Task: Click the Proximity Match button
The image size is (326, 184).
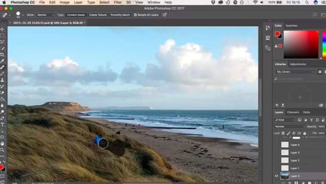Action: point(120,15)
